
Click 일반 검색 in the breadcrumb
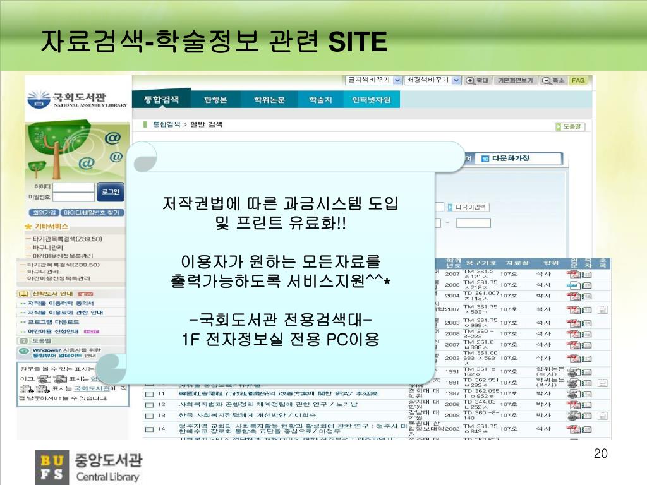207,124
